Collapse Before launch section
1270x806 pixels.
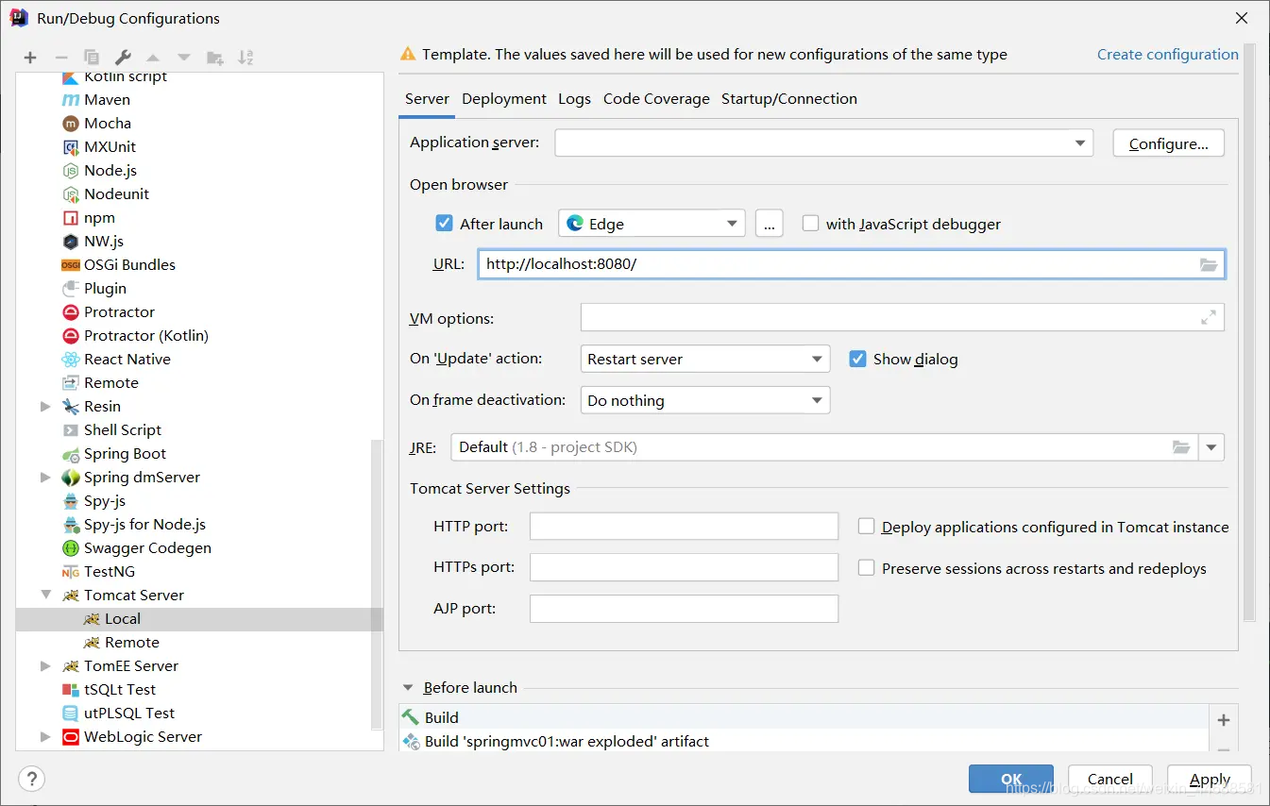click(x=409, y=688)
